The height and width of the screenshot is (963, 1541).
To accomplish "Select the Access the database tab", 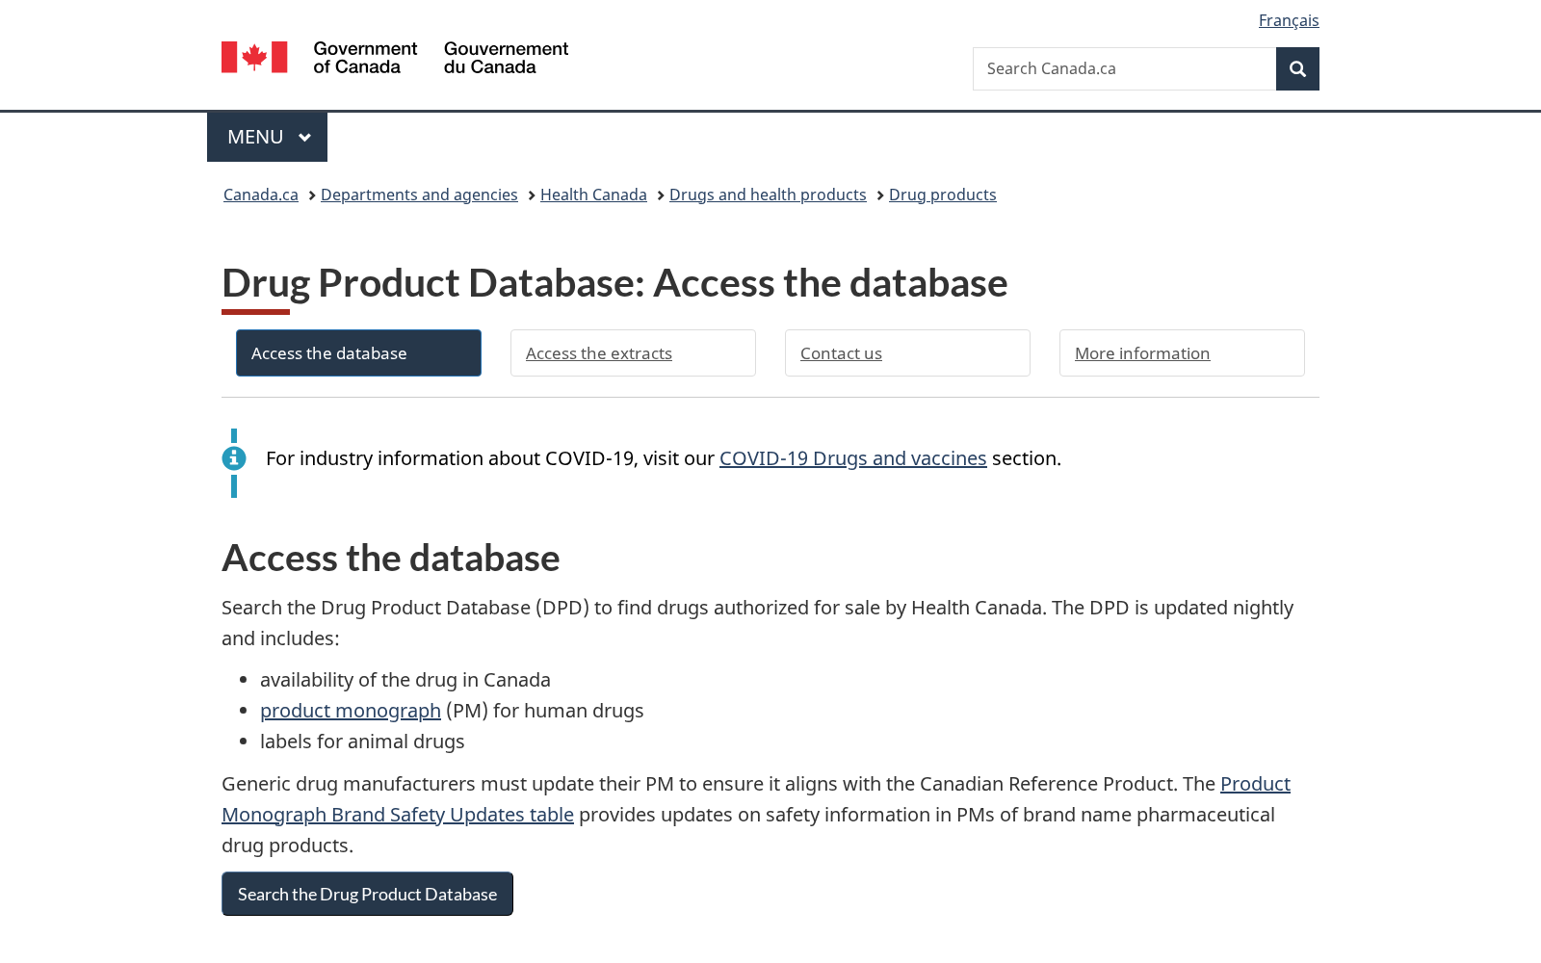I will pos(358,353).
